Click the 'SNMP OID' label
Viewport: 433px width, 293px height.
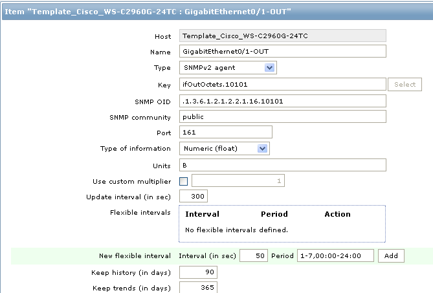tap(153, 102)
